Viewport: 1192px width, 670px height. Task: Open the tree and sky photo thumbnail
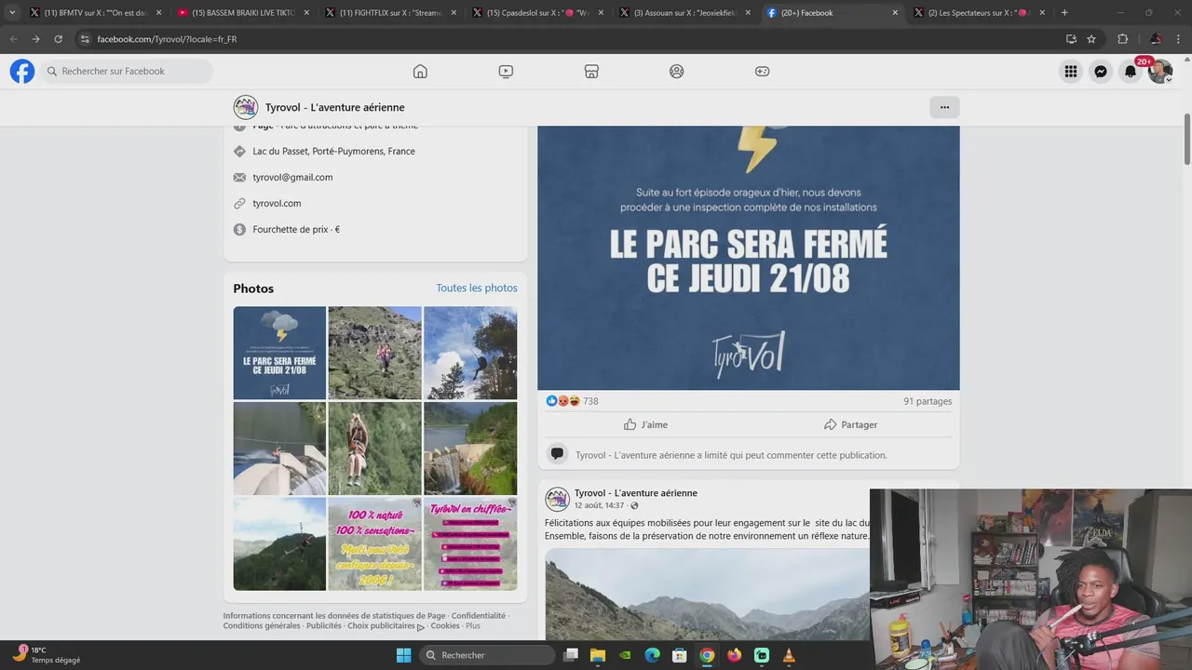470,353
